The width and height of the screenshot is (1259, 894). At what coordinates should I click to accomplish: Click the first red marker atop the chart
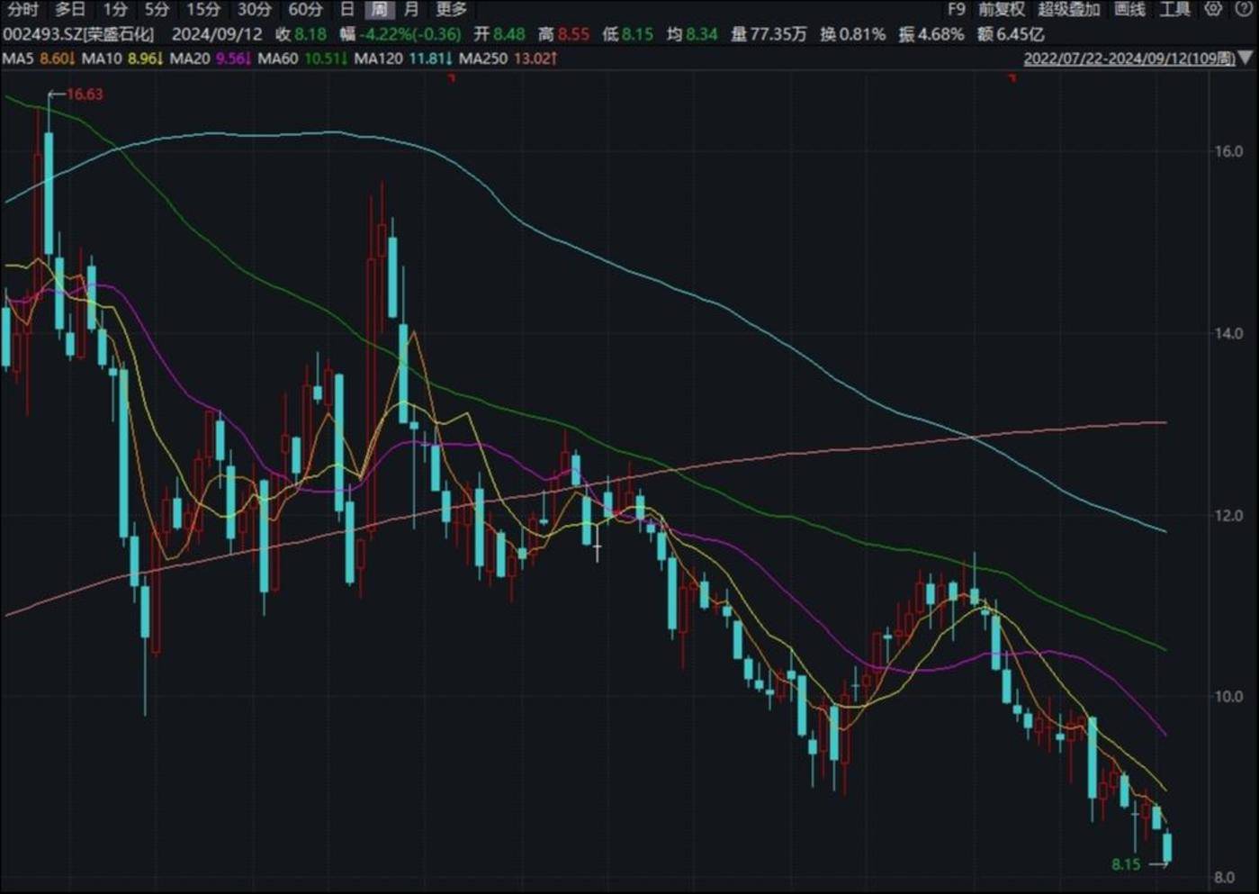click(x=452, y=79)
